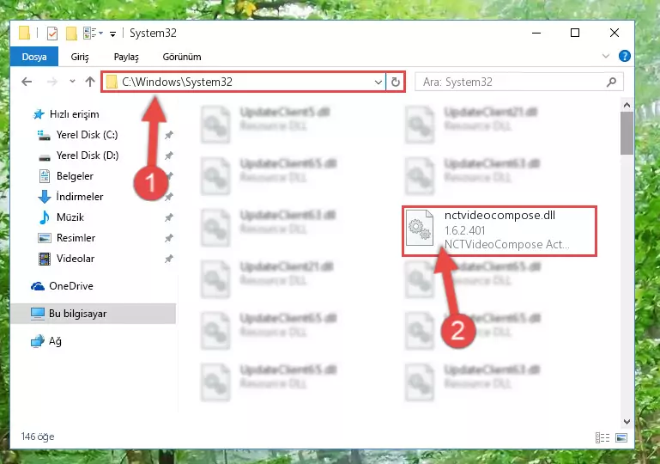Maximize the System32 window

click(575, 33)
